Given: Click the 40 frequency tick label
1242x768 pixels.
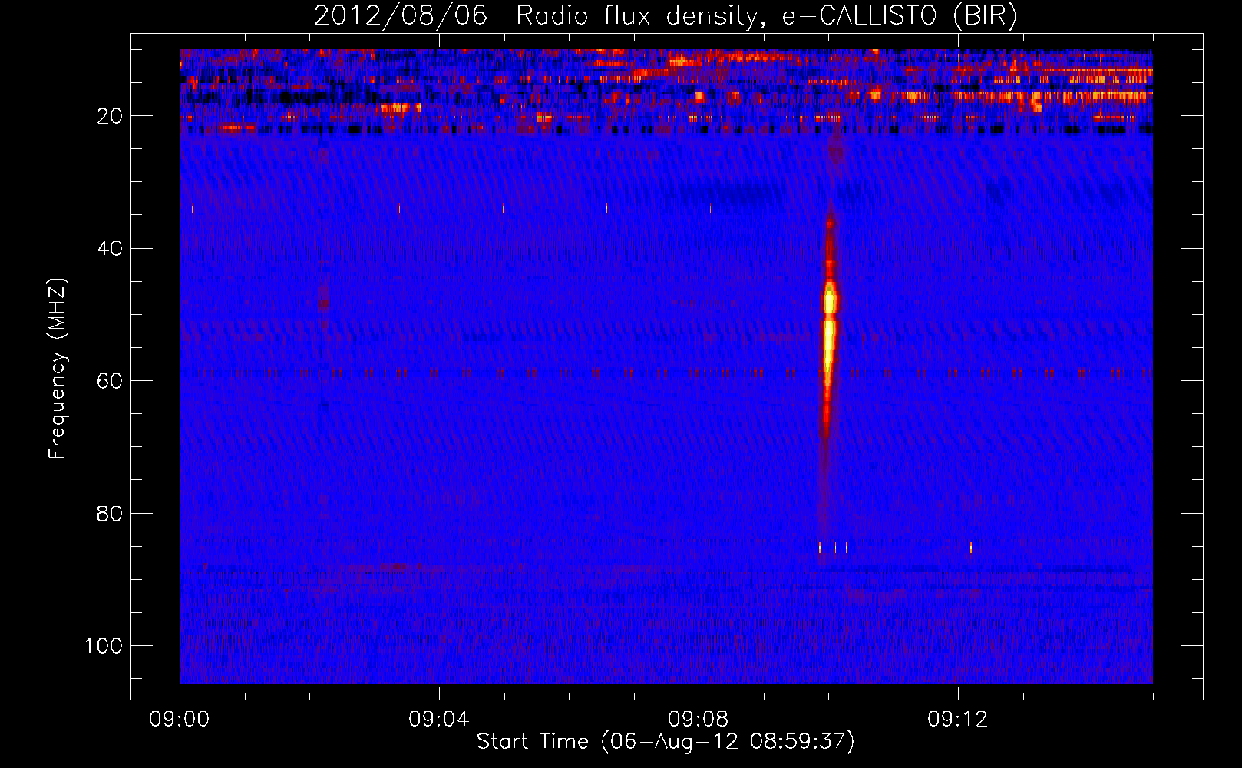Looking at the screenshot, I should [111, 249].
